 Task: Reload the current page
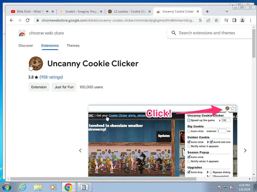point(28,20)
